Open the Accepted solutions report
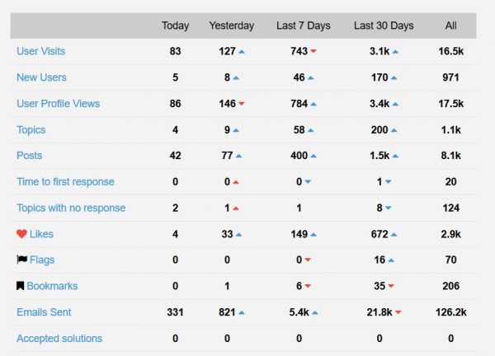This screenshot has width=495, height=356. [59, 339]
